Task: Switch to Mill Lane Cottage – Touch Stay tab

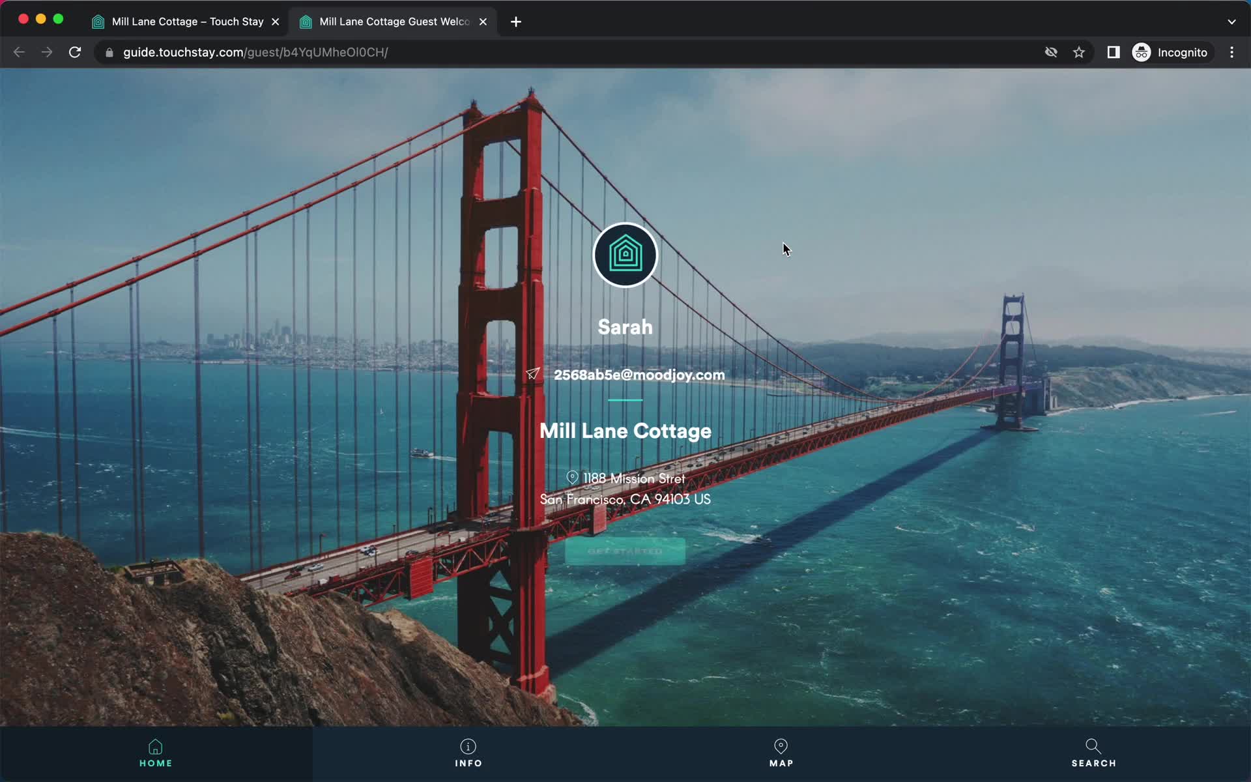Action: point(186,22)
